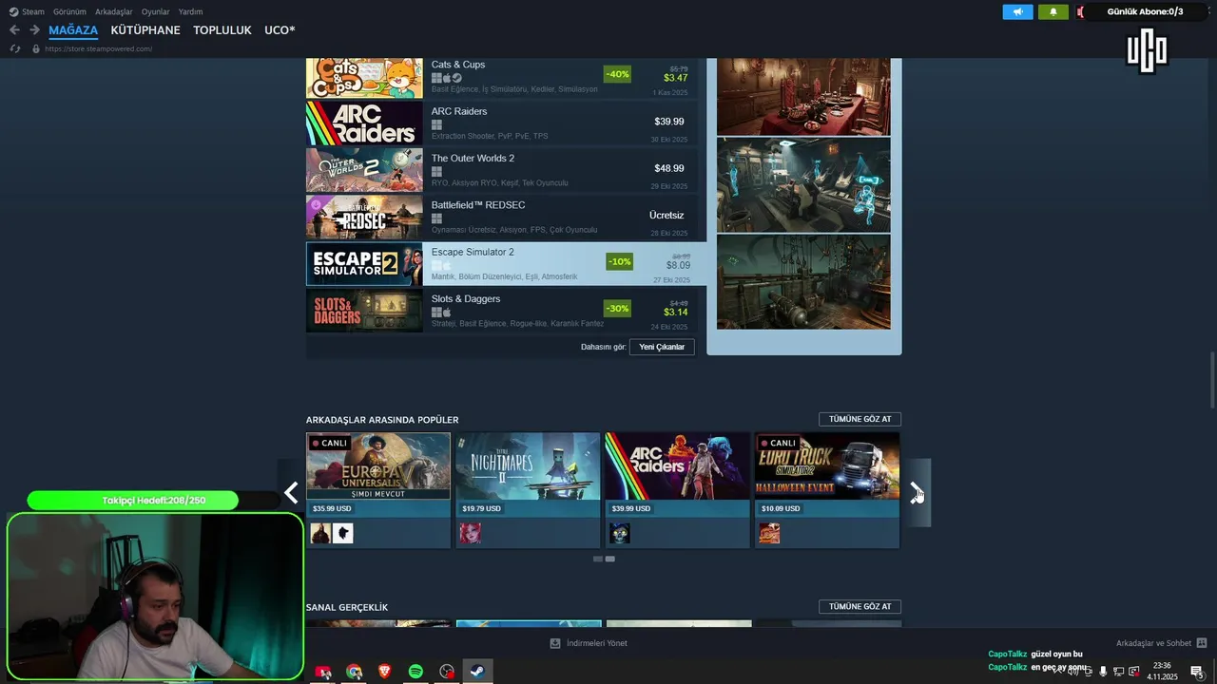
Task: Click the Yeni Çıkanlar button
Action: 662,347
